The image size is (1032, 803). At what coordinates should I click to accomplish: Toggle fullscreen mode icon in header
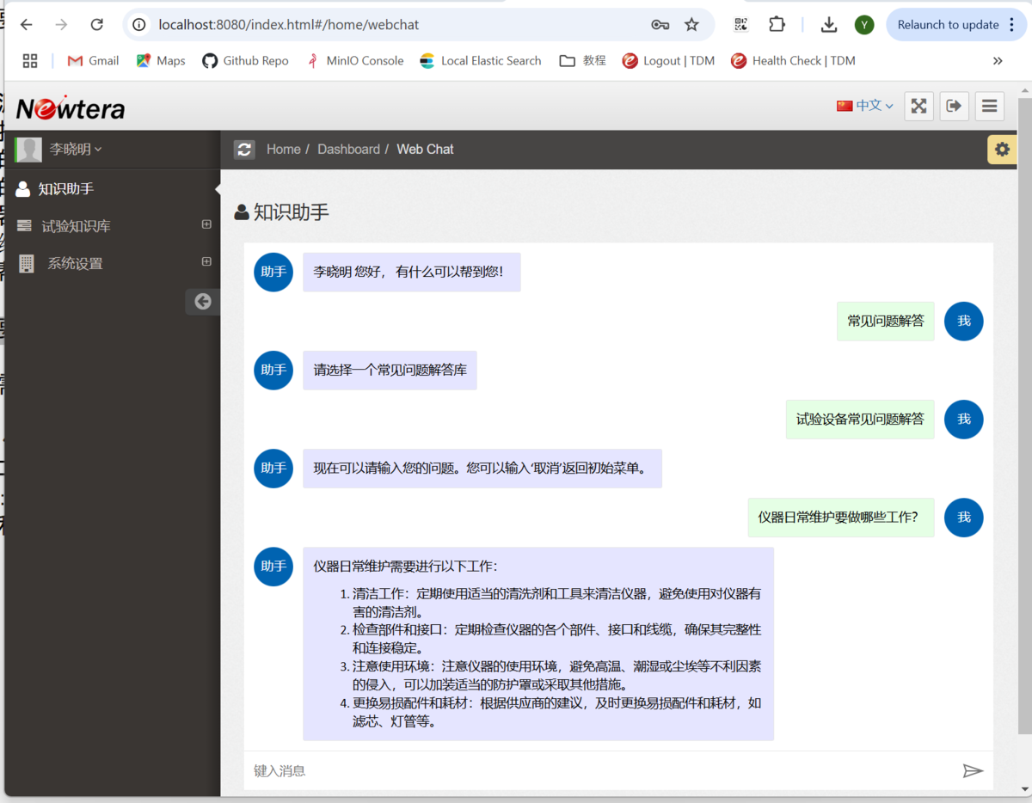[919, 106]
